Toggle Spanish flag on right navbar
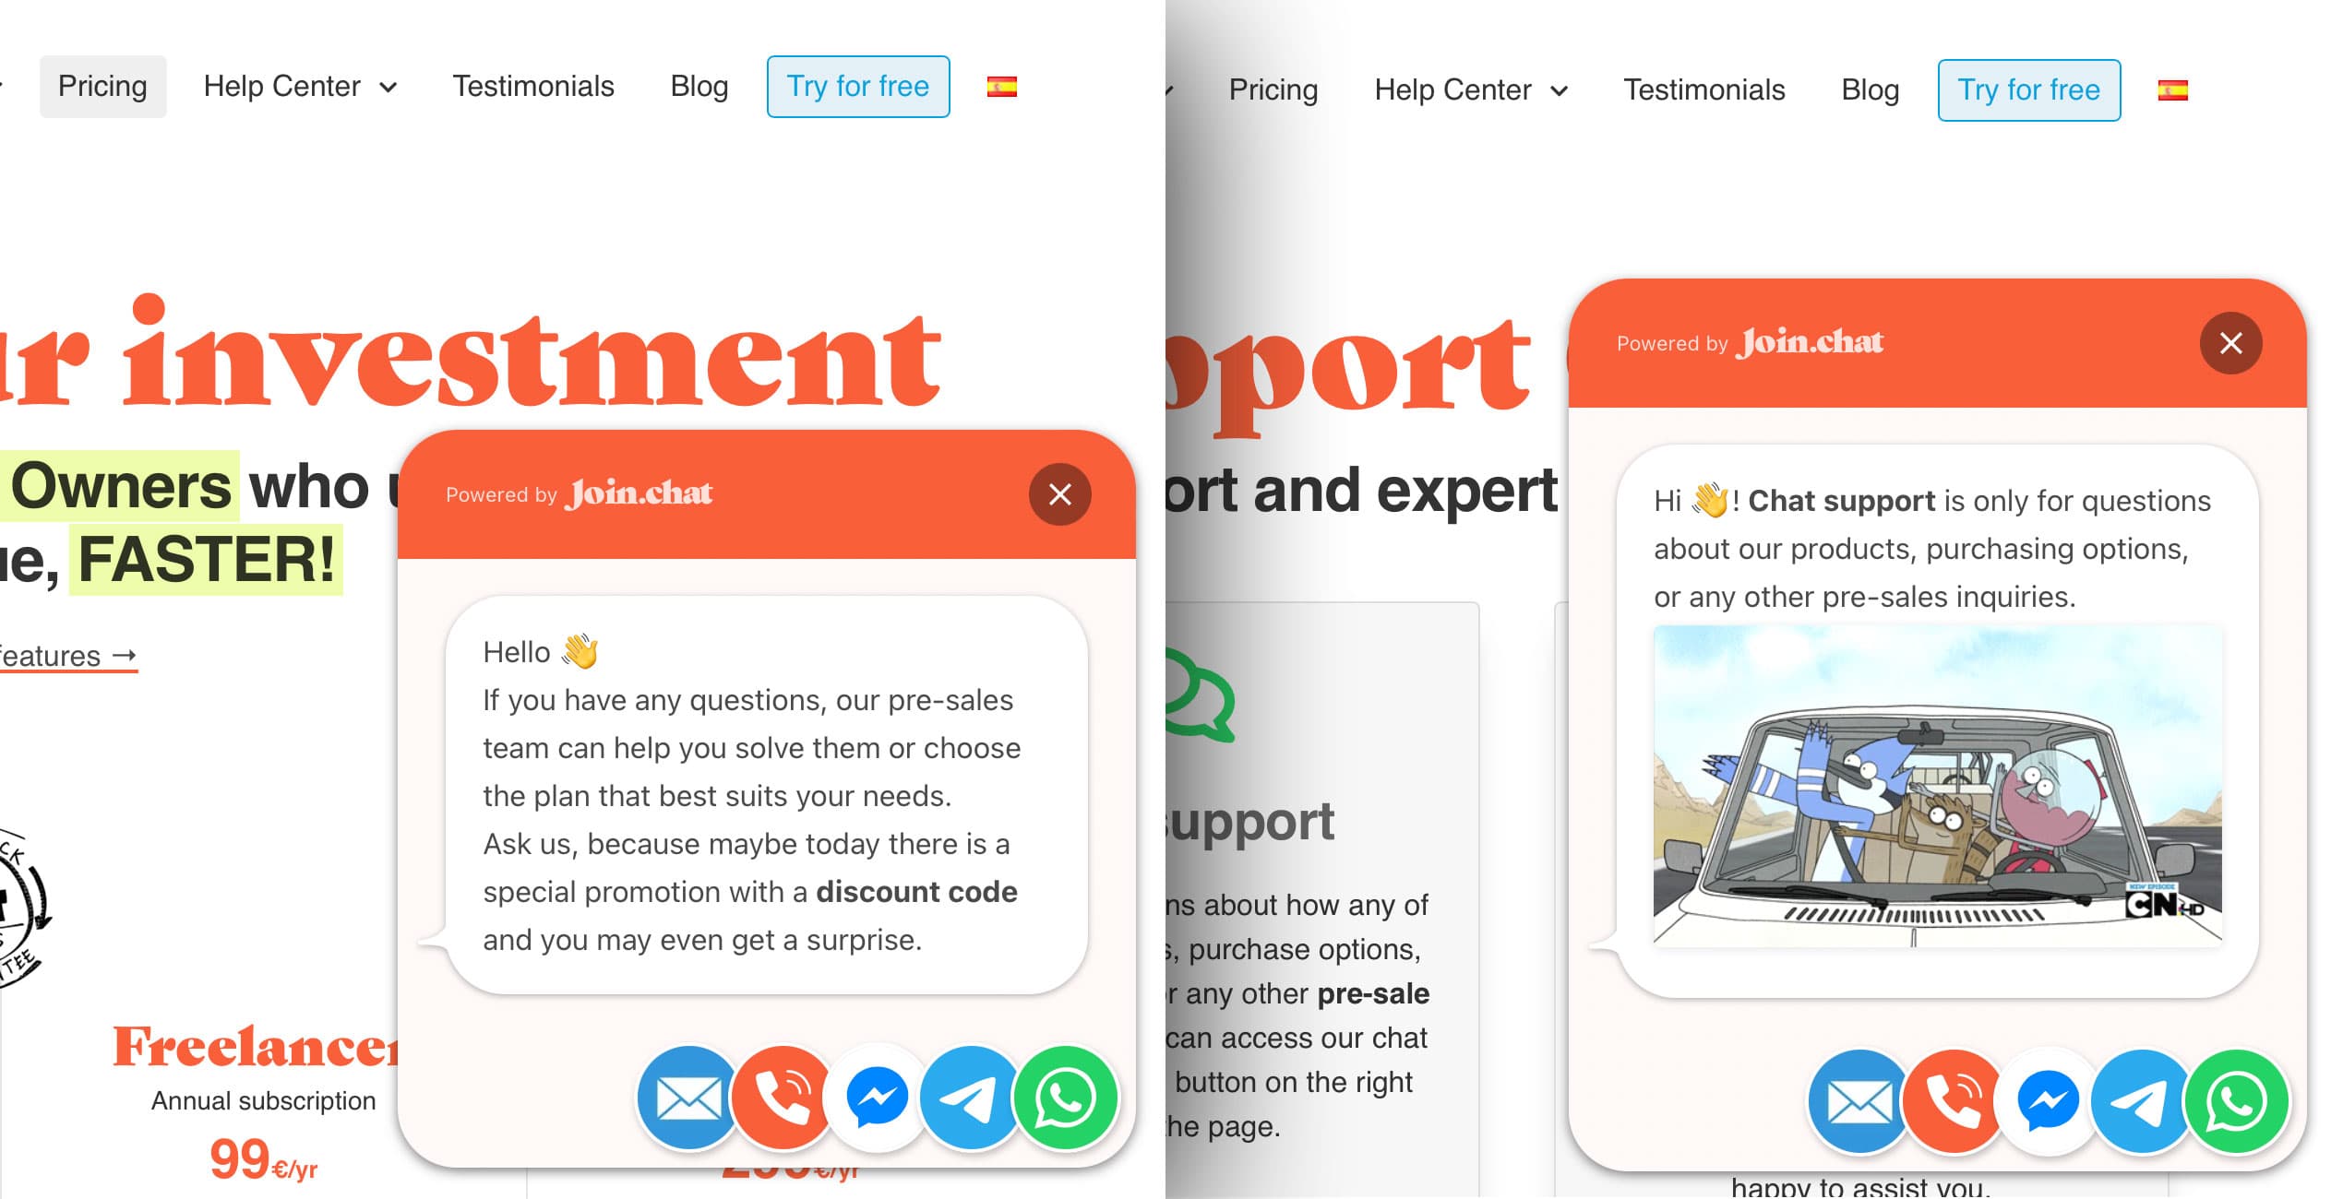This screenshot has width=2331, height=1199. 2173,89
